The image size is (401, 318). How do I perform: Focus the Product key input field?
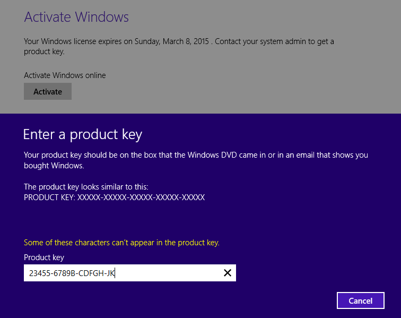[130, 273]
